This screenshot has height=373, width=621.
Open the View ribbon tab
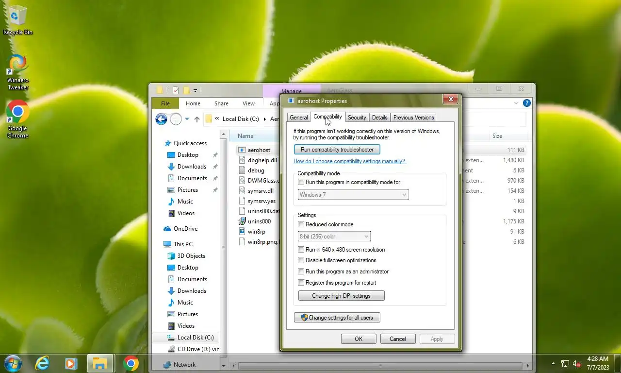pyautogui.click(x=248, y=103)
